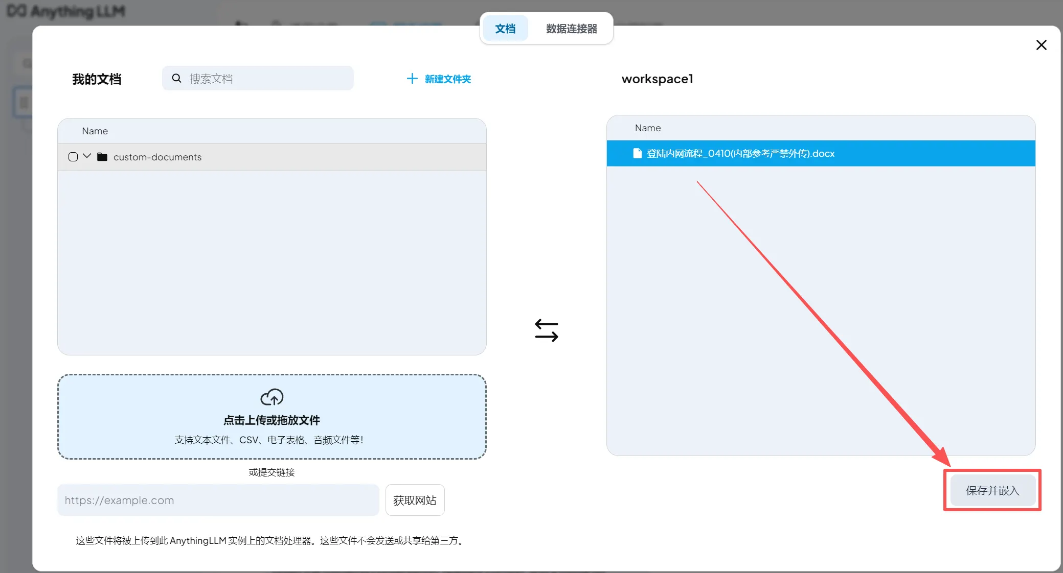The height and width of the screenshot is (573, 1063).
Task: Check the custom-documents folder checkbox
Action: [73, 157]
